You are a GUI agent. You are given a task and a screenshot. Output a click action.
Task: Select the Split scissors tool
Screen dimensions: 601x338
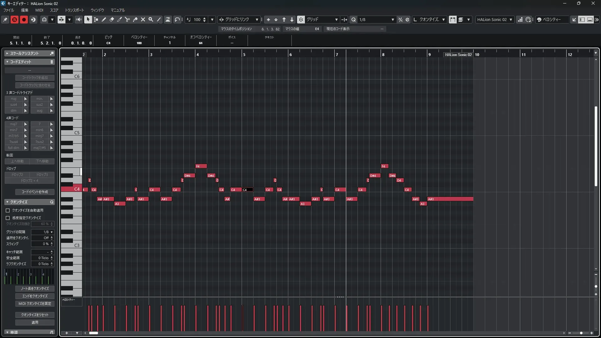click(127, 19)
